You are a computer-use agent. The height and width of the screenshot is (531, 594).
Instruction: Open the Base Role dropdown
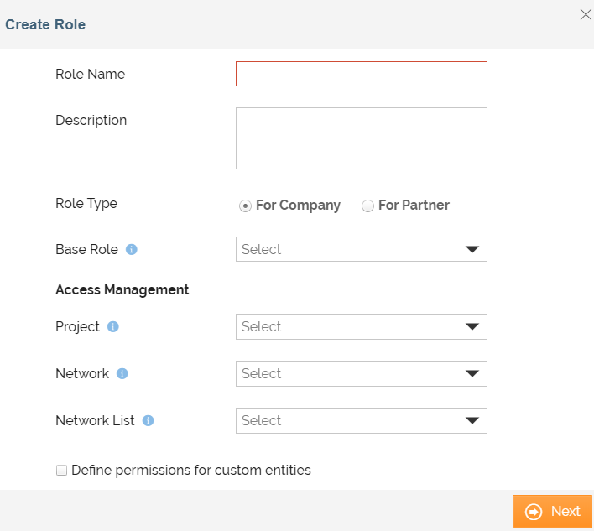[361, 249]
